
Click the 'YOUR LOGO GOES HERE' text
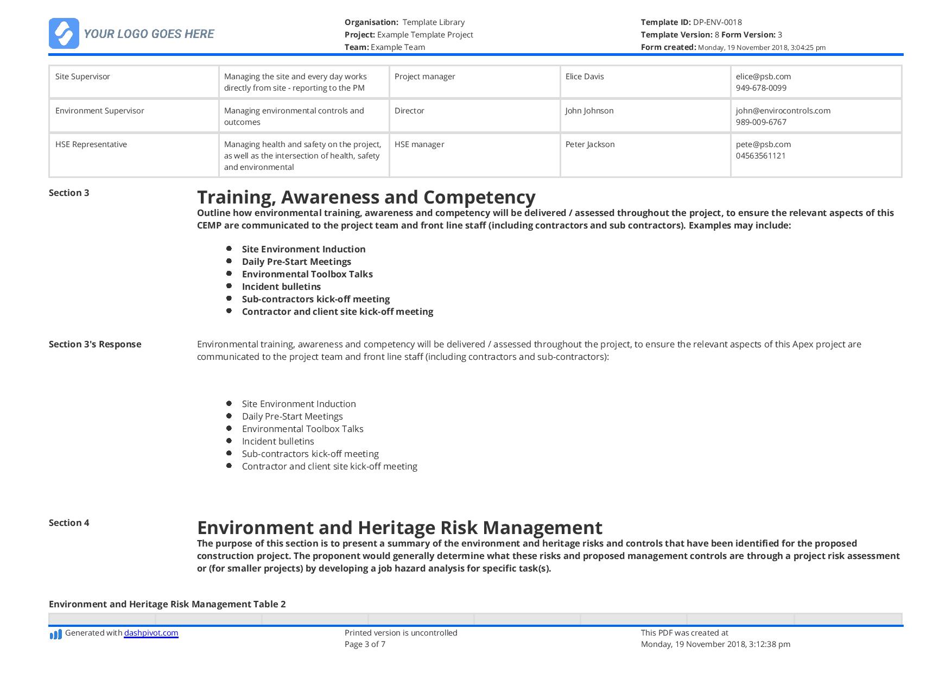(x=149, y=34)
